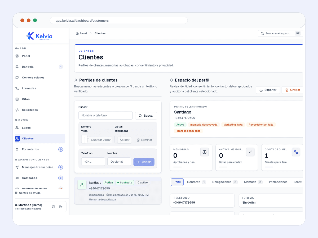
Task: Click the Panel breadcrumb link
Action: pyautogui.click(x=81, y=33)
